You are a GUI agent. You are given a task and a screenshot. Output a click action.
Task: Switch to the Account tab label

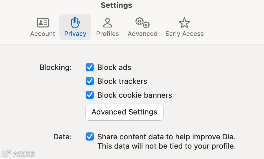pos(43,34)
